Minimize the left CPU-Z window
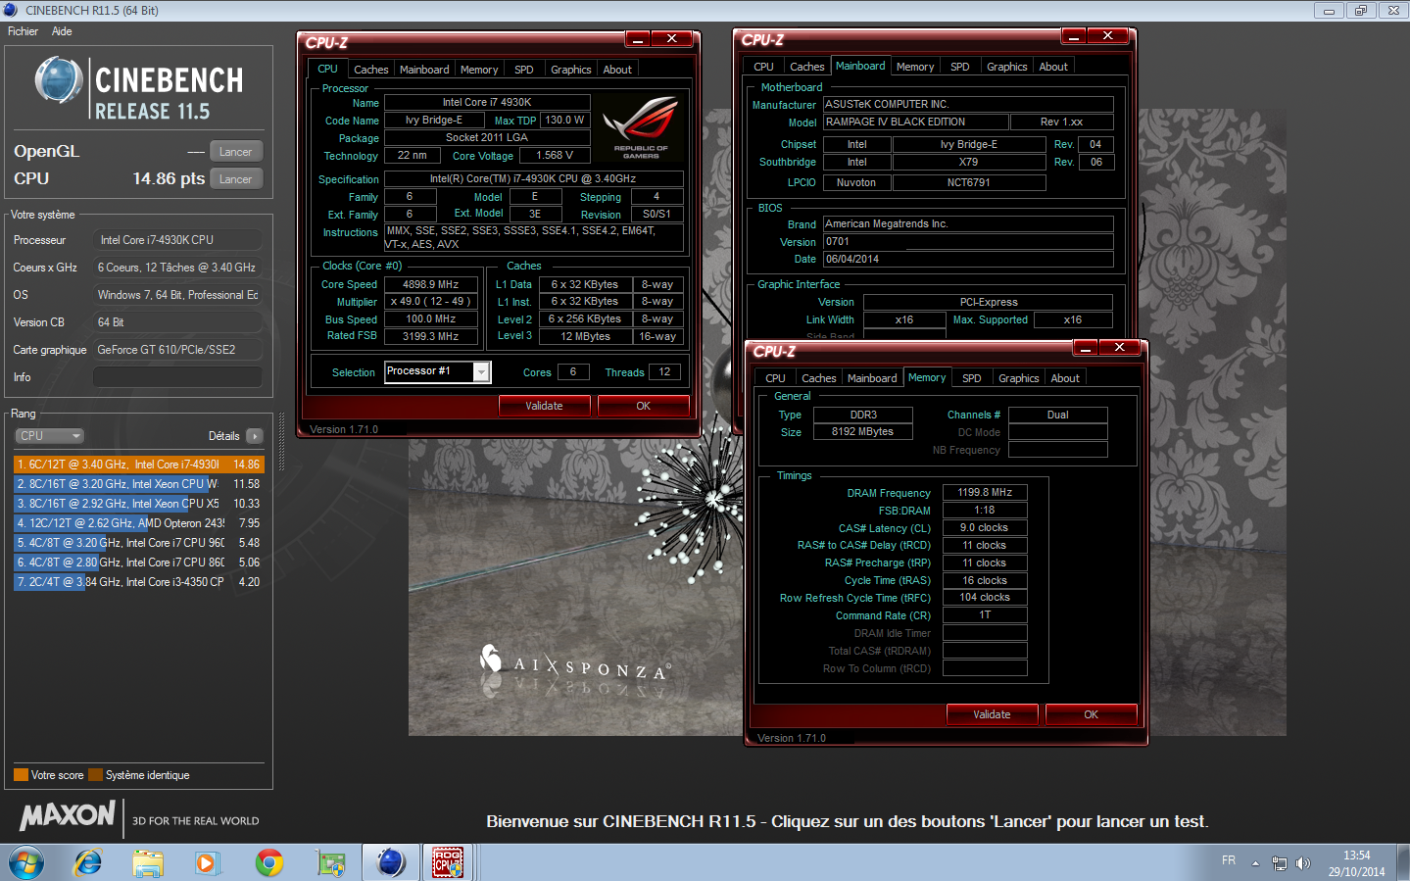Screen dimensions: 1410x881 [638, 39]
